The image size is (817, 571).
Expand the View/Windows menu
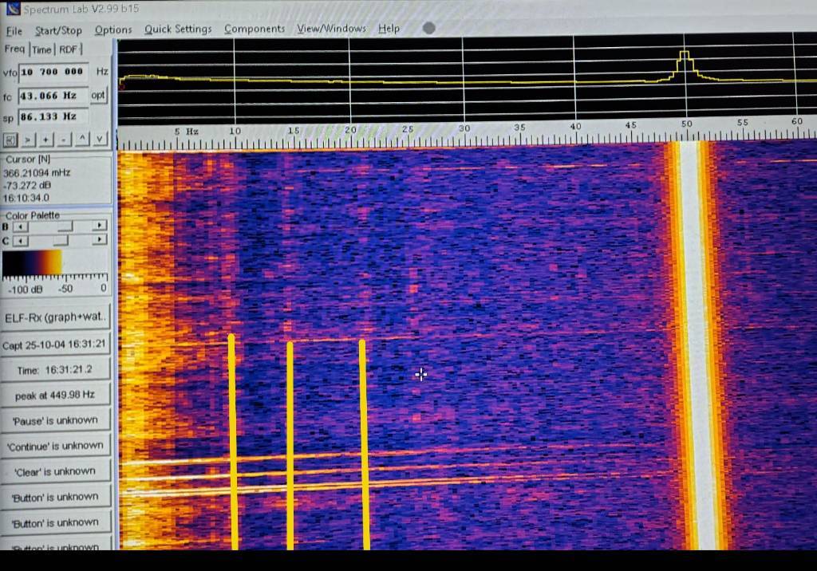point(331,29)
